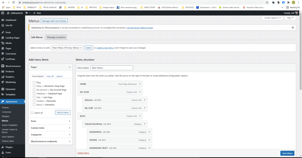302x158 pixels.
Task: Click the blue Save Menu button
Action: coord(287,153)
